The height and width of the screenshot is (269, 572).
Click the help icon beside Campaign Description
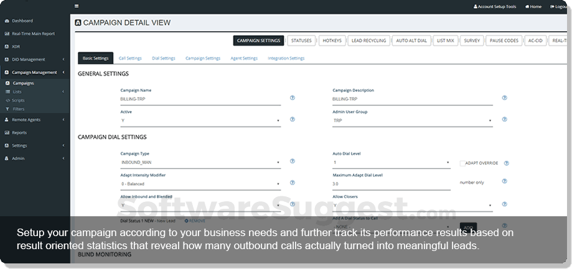[x=504, y=98]
